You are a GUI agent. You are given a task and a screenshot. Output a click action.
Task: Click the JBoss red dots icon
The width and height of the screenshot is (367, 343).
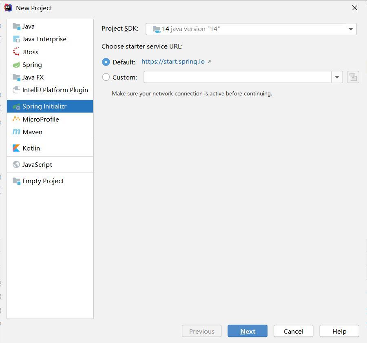click(x=16, y=52)
